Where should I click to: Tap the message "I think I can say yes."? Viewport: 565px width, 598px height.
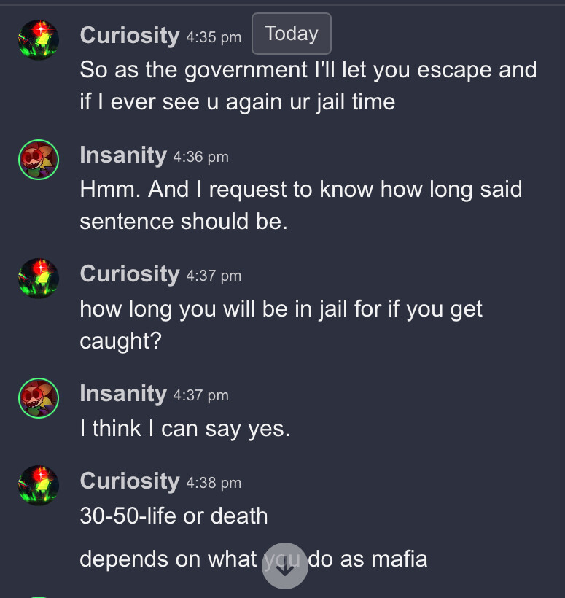185,429
